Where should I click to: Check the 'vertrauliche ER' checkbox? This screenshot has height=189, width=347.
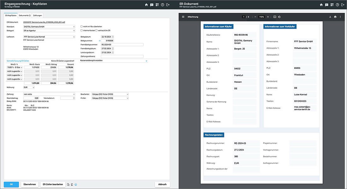96,30
